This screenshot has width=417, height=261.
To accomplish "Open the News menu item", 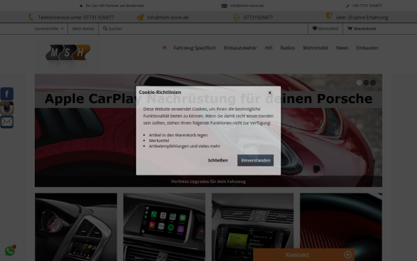I will (x=342, y=48).
